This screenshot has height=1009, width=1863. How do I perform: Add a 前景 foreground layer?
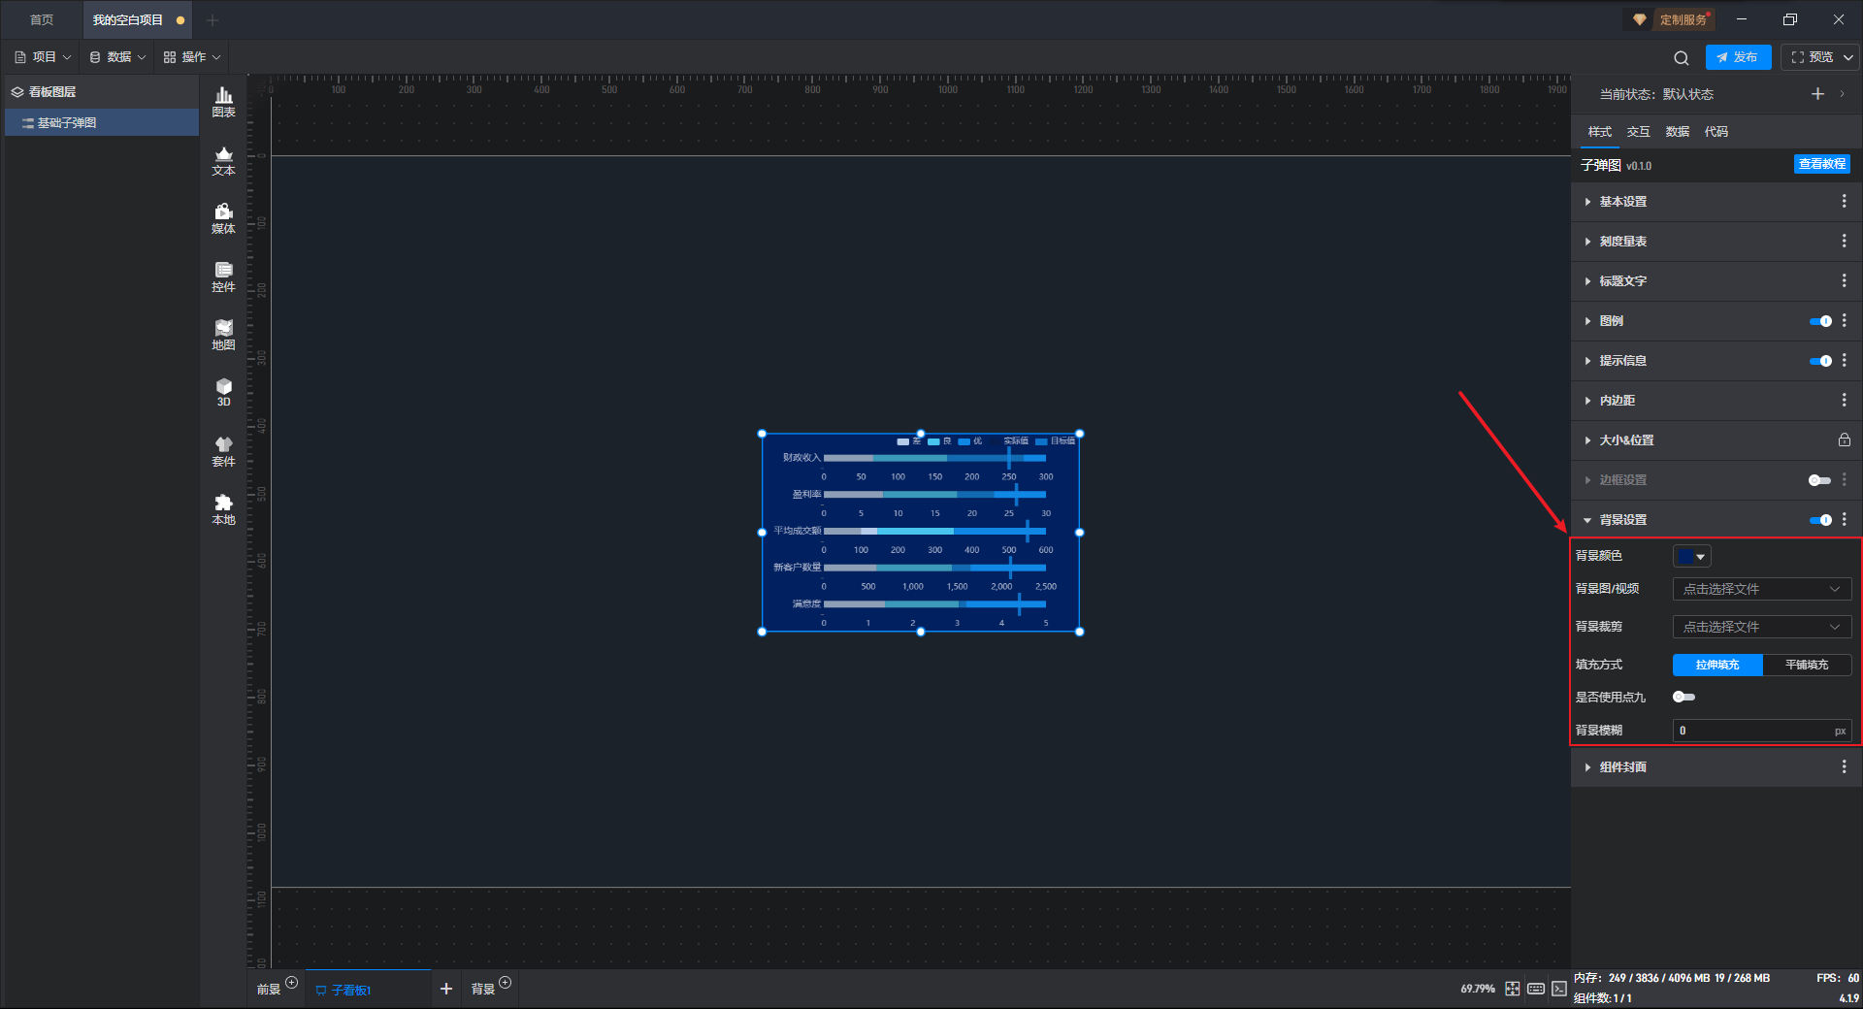click(x=291, y=983)
